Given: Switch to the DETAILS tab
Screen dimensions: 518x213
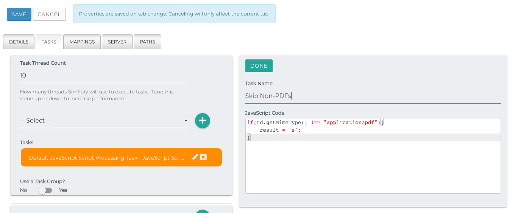Looking at the screenshot, I should click(19, 42).
